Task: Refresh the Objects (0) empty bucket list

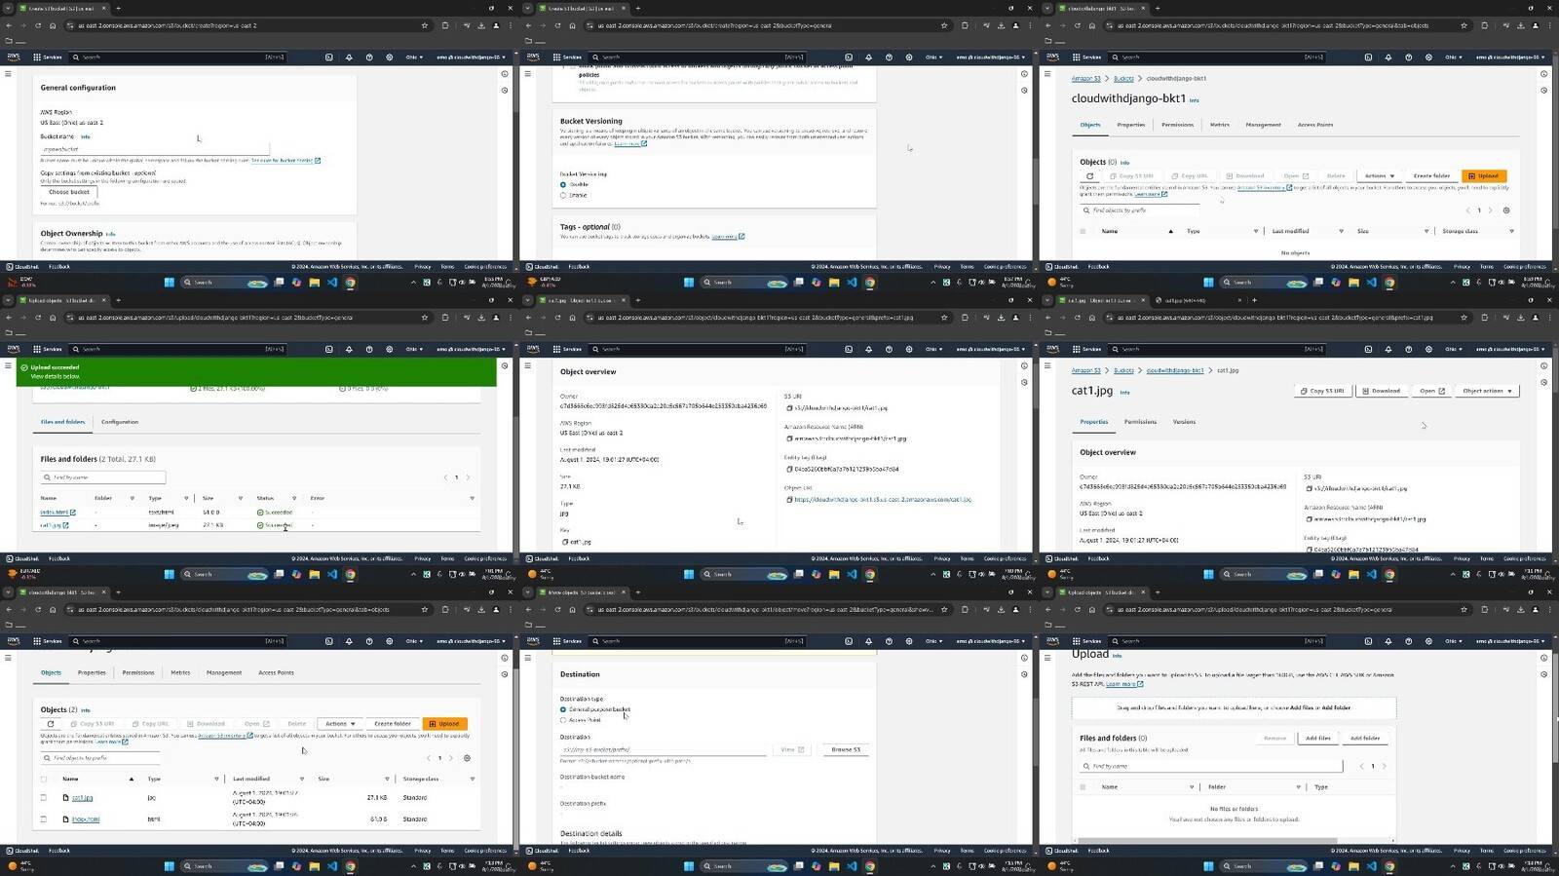Action: [x=1089, y=176]
